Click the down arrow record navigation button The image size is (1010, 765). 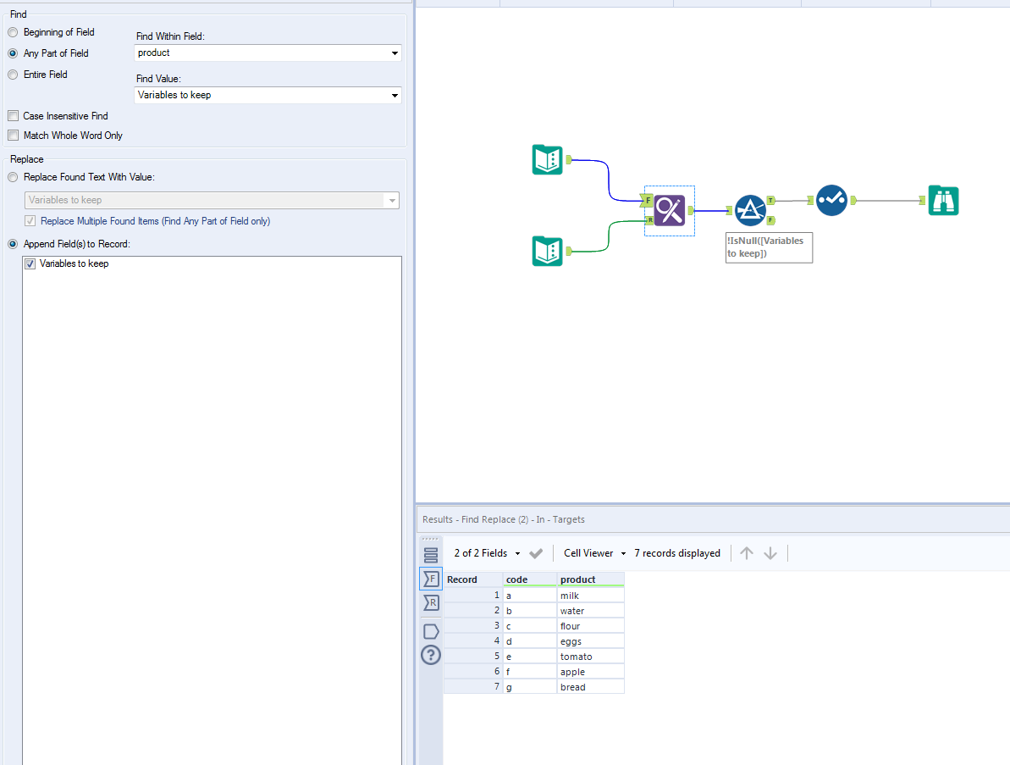(770, 552)
